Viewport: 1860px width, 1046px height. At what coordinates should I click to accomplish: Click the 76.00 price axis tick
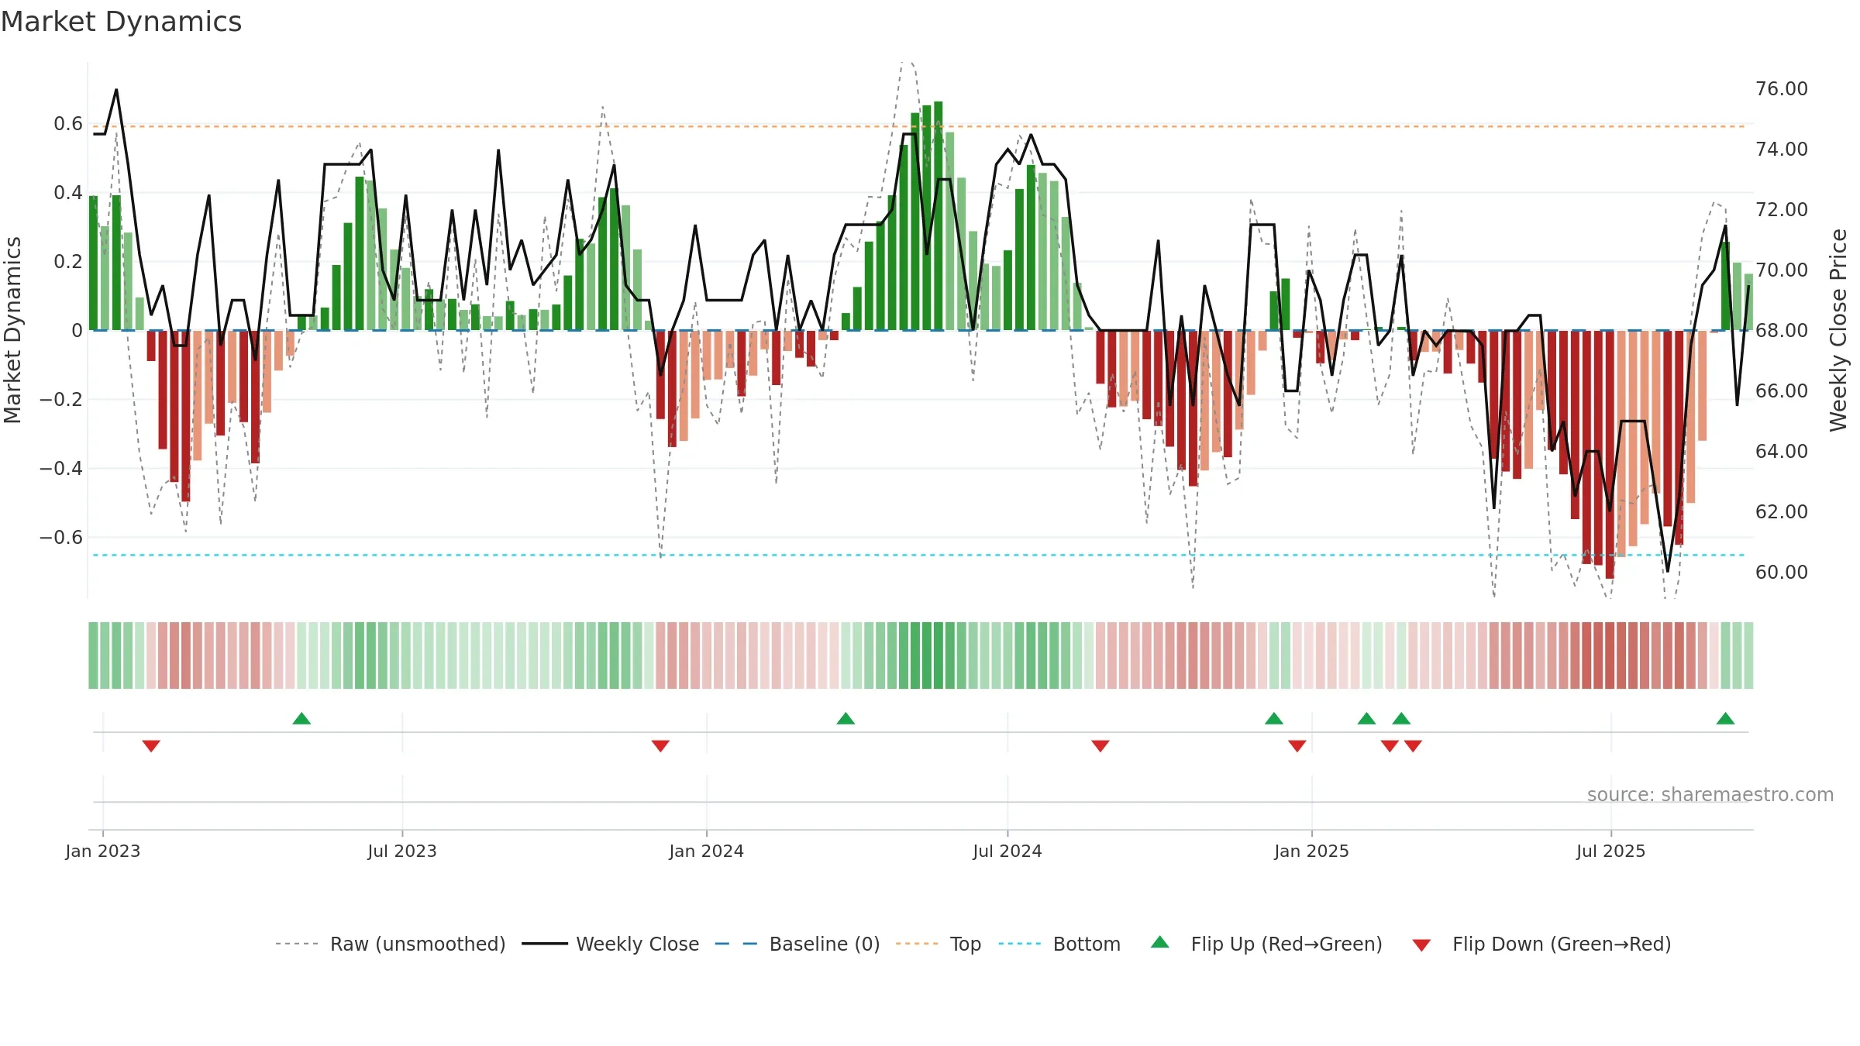(1782, 88)
